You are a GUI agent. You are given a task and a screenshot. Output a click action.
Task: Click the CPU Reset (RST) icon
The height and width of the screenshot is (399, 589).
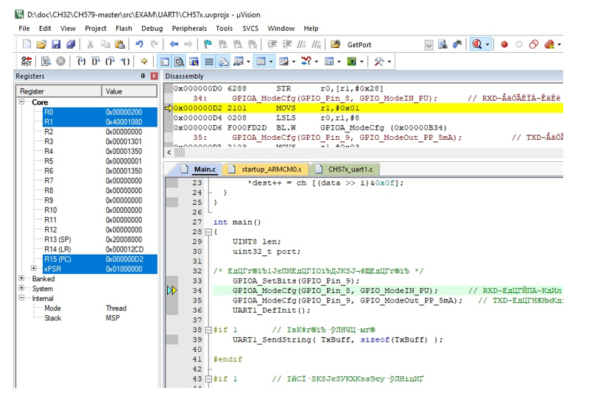(x=27, y=62)
